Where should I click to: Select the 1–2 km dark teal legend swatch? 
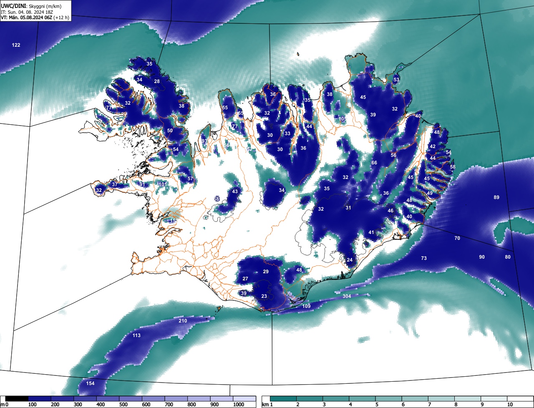(x=283, y=399)
